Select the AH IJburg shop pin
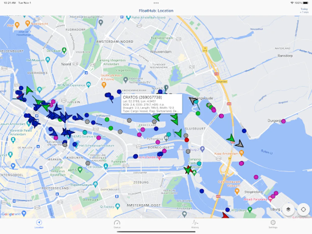This screenshot has width=312, height=234. click(250, 209)
